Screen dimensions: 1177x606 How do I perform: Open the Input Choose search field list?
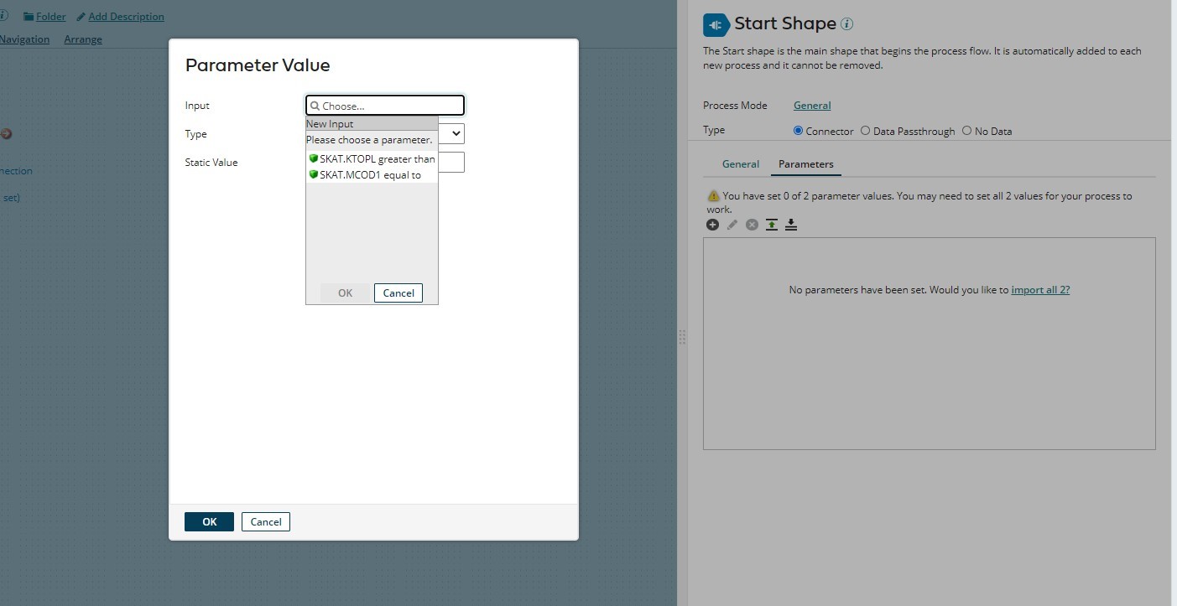pos(384,105)
